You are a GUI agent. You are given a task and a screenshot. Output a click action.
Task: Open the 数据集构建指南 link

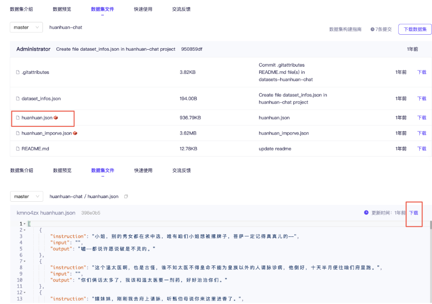click(x=346, y=29)
